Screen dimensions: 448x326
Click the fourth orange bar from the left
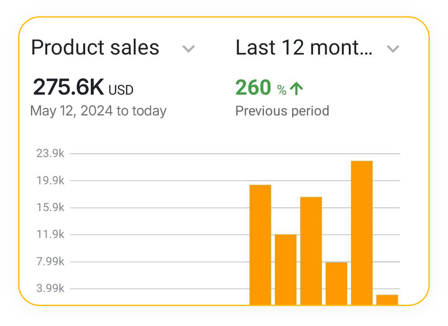tap(336, 283)
